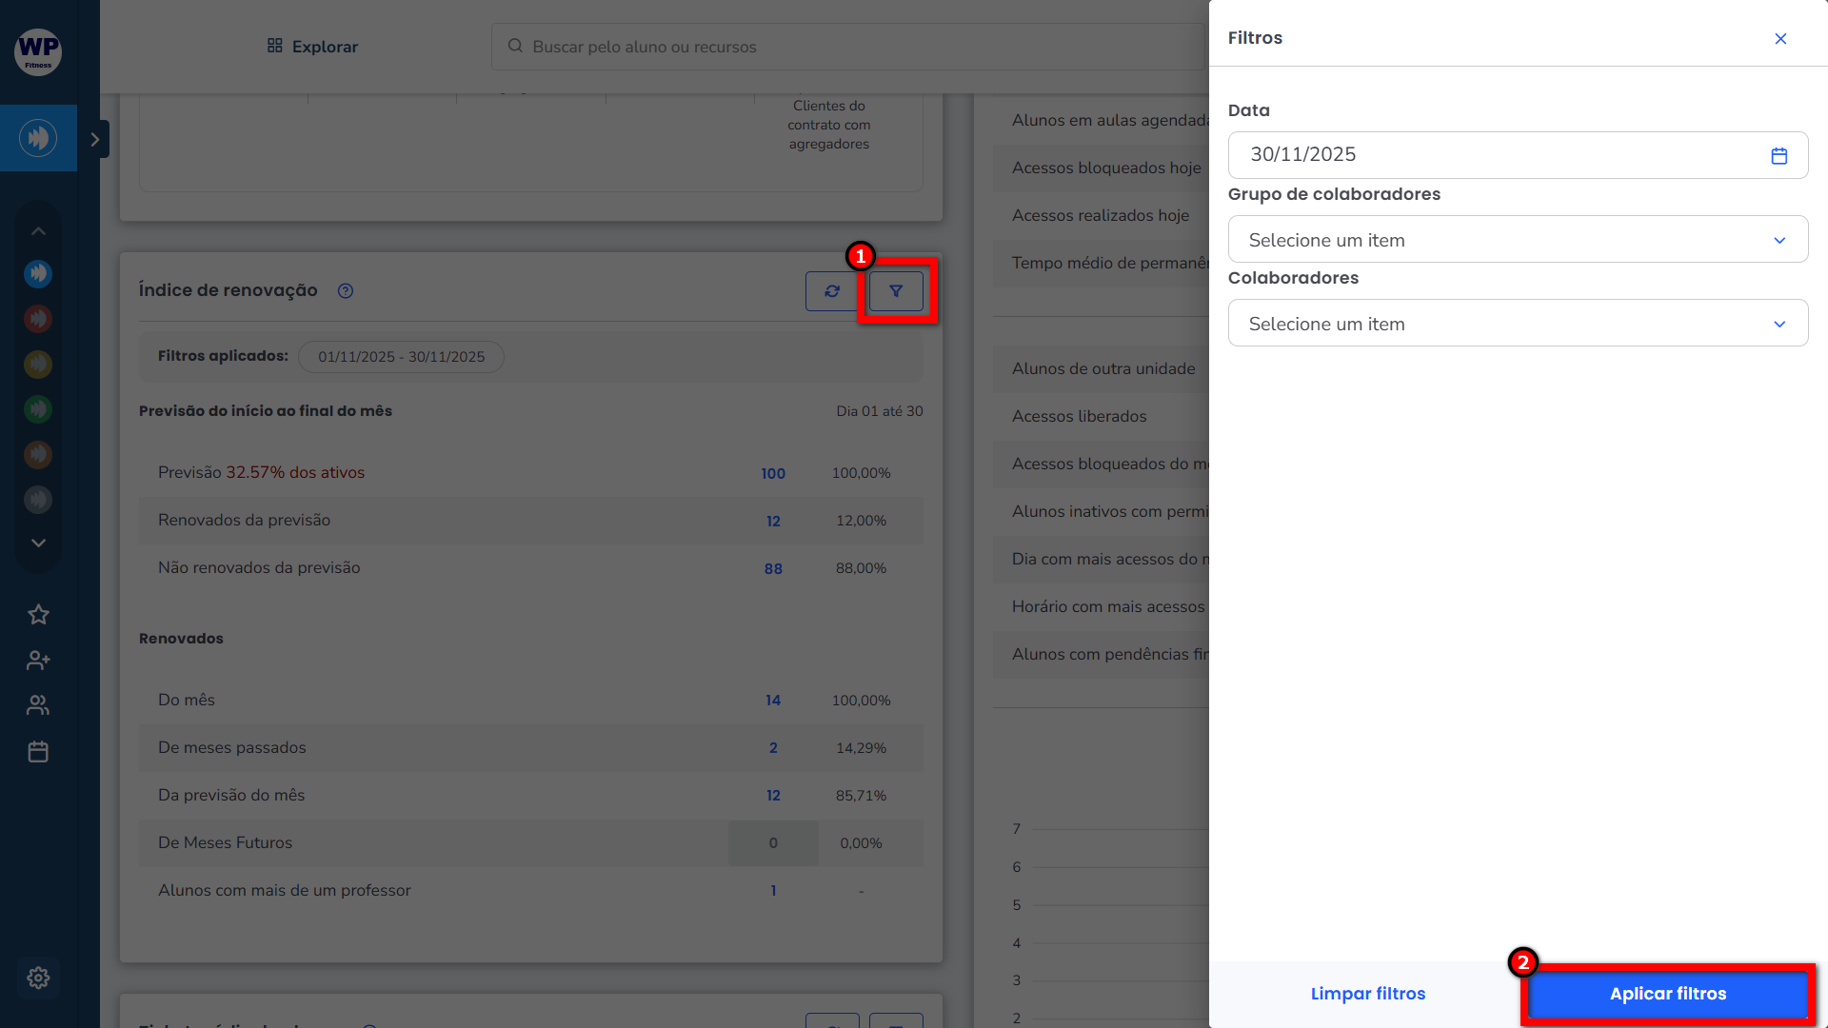Click Aplicar filtros button
The image size is (1828, 1028).
pos(1667,994)
